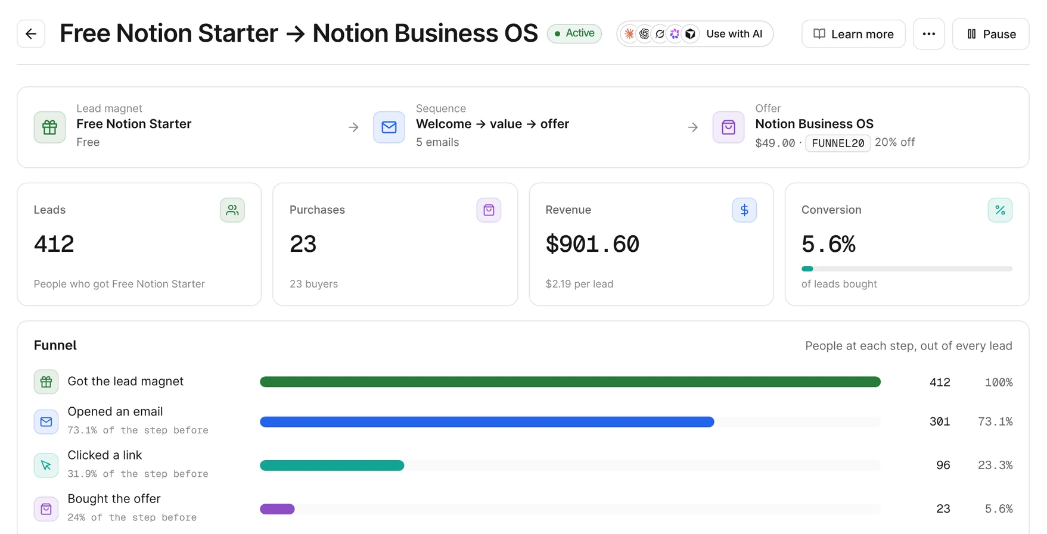The height and width of the screenshot is (534, 1047).
Task: Pause the funnel with Pause button
Action: tap(990, 34)
